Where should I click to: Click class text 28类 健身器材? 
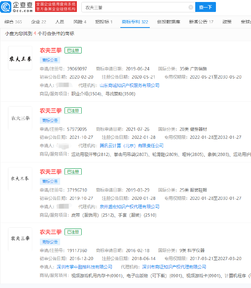[x=193, y=129]
